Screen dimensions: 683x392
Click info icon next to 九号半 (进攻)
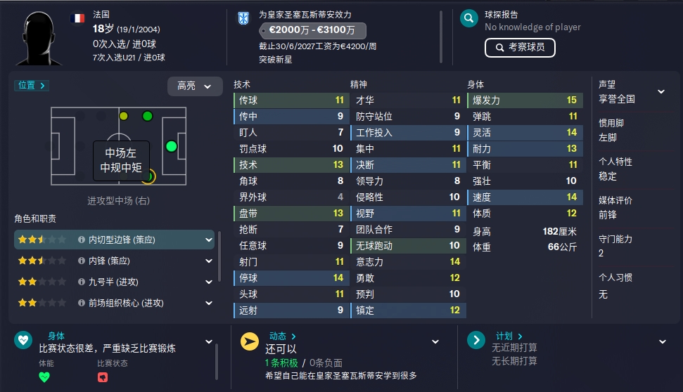(82, 282)
